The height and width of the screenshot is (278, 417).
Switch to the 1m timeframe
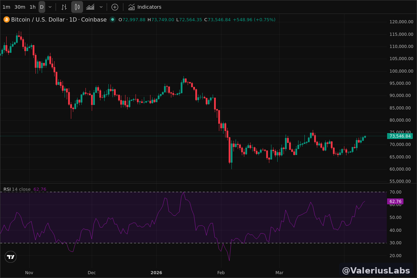(6, 7)
